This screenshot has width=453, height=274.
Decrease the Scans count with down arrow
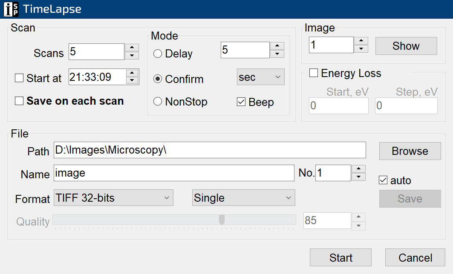pyautogui.click(x=132, y=56)
